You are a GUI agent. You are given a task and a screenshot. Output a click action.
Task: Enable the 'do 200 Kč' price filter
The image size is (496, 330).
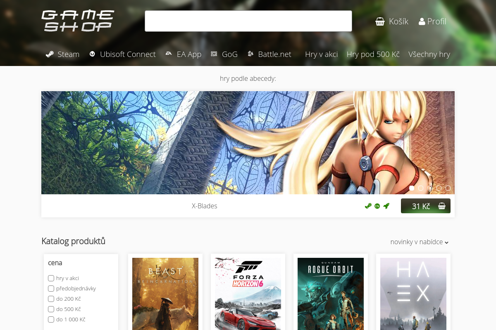[x=51, y=299]
